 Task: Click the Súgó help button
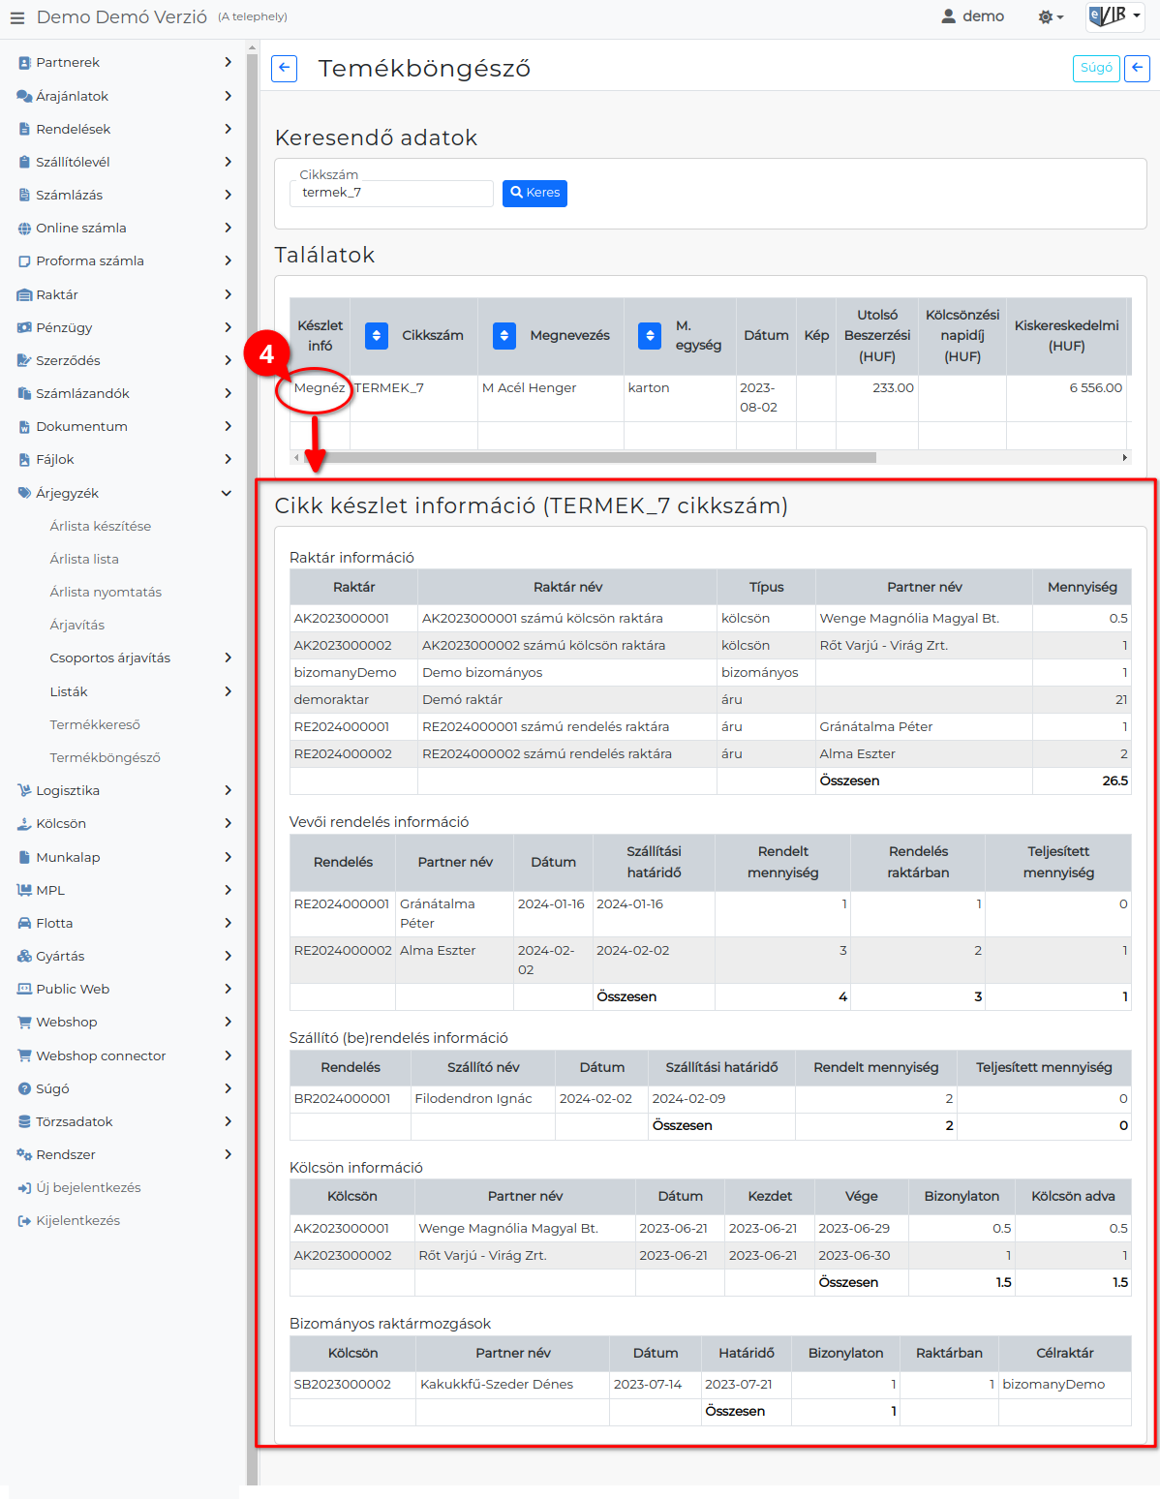click(1096, 68)
